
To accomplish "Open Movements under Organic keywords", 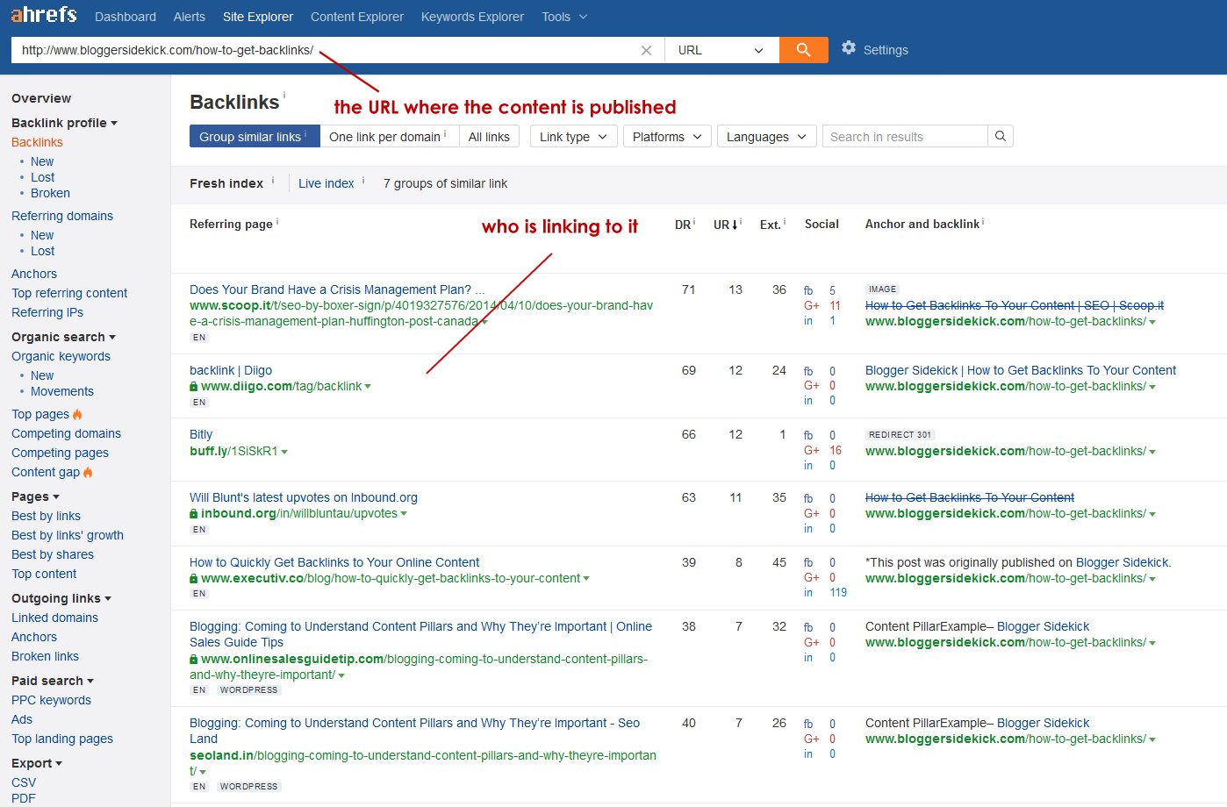I will [x=62, y=391].
